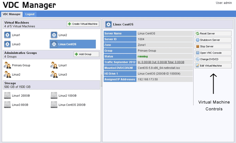Image resolution: width=236 pixels, height=143 pixels.
Task: Click the Linux CentOS 200GB disk drive icon
Action: point(54,105)
